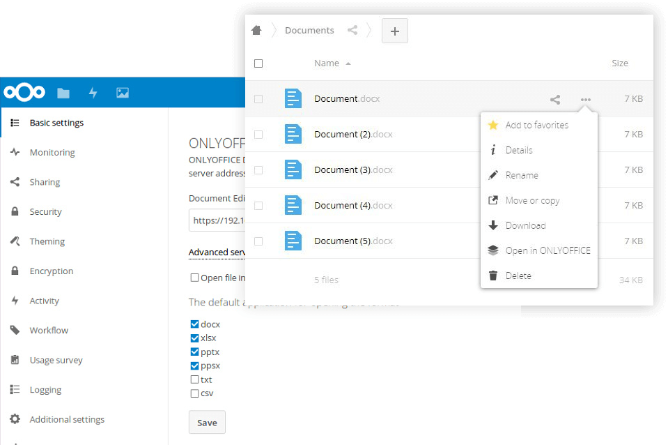Click the plus button to add new file
Screen dimensions: 668x445
(x=395, y=31)
